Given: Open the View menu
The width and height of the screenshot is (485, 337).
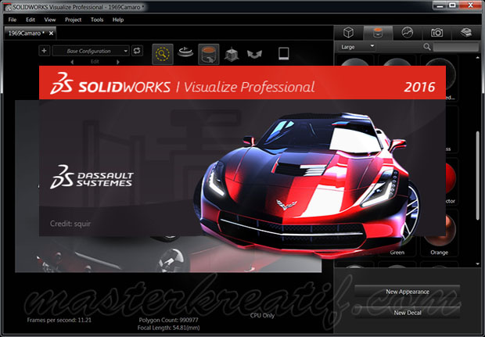Looking at the screenshot, I should [50, 20].
